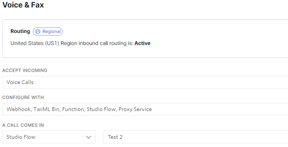Click the bold Active status text
Screen dimensions: 288x147
143,43
